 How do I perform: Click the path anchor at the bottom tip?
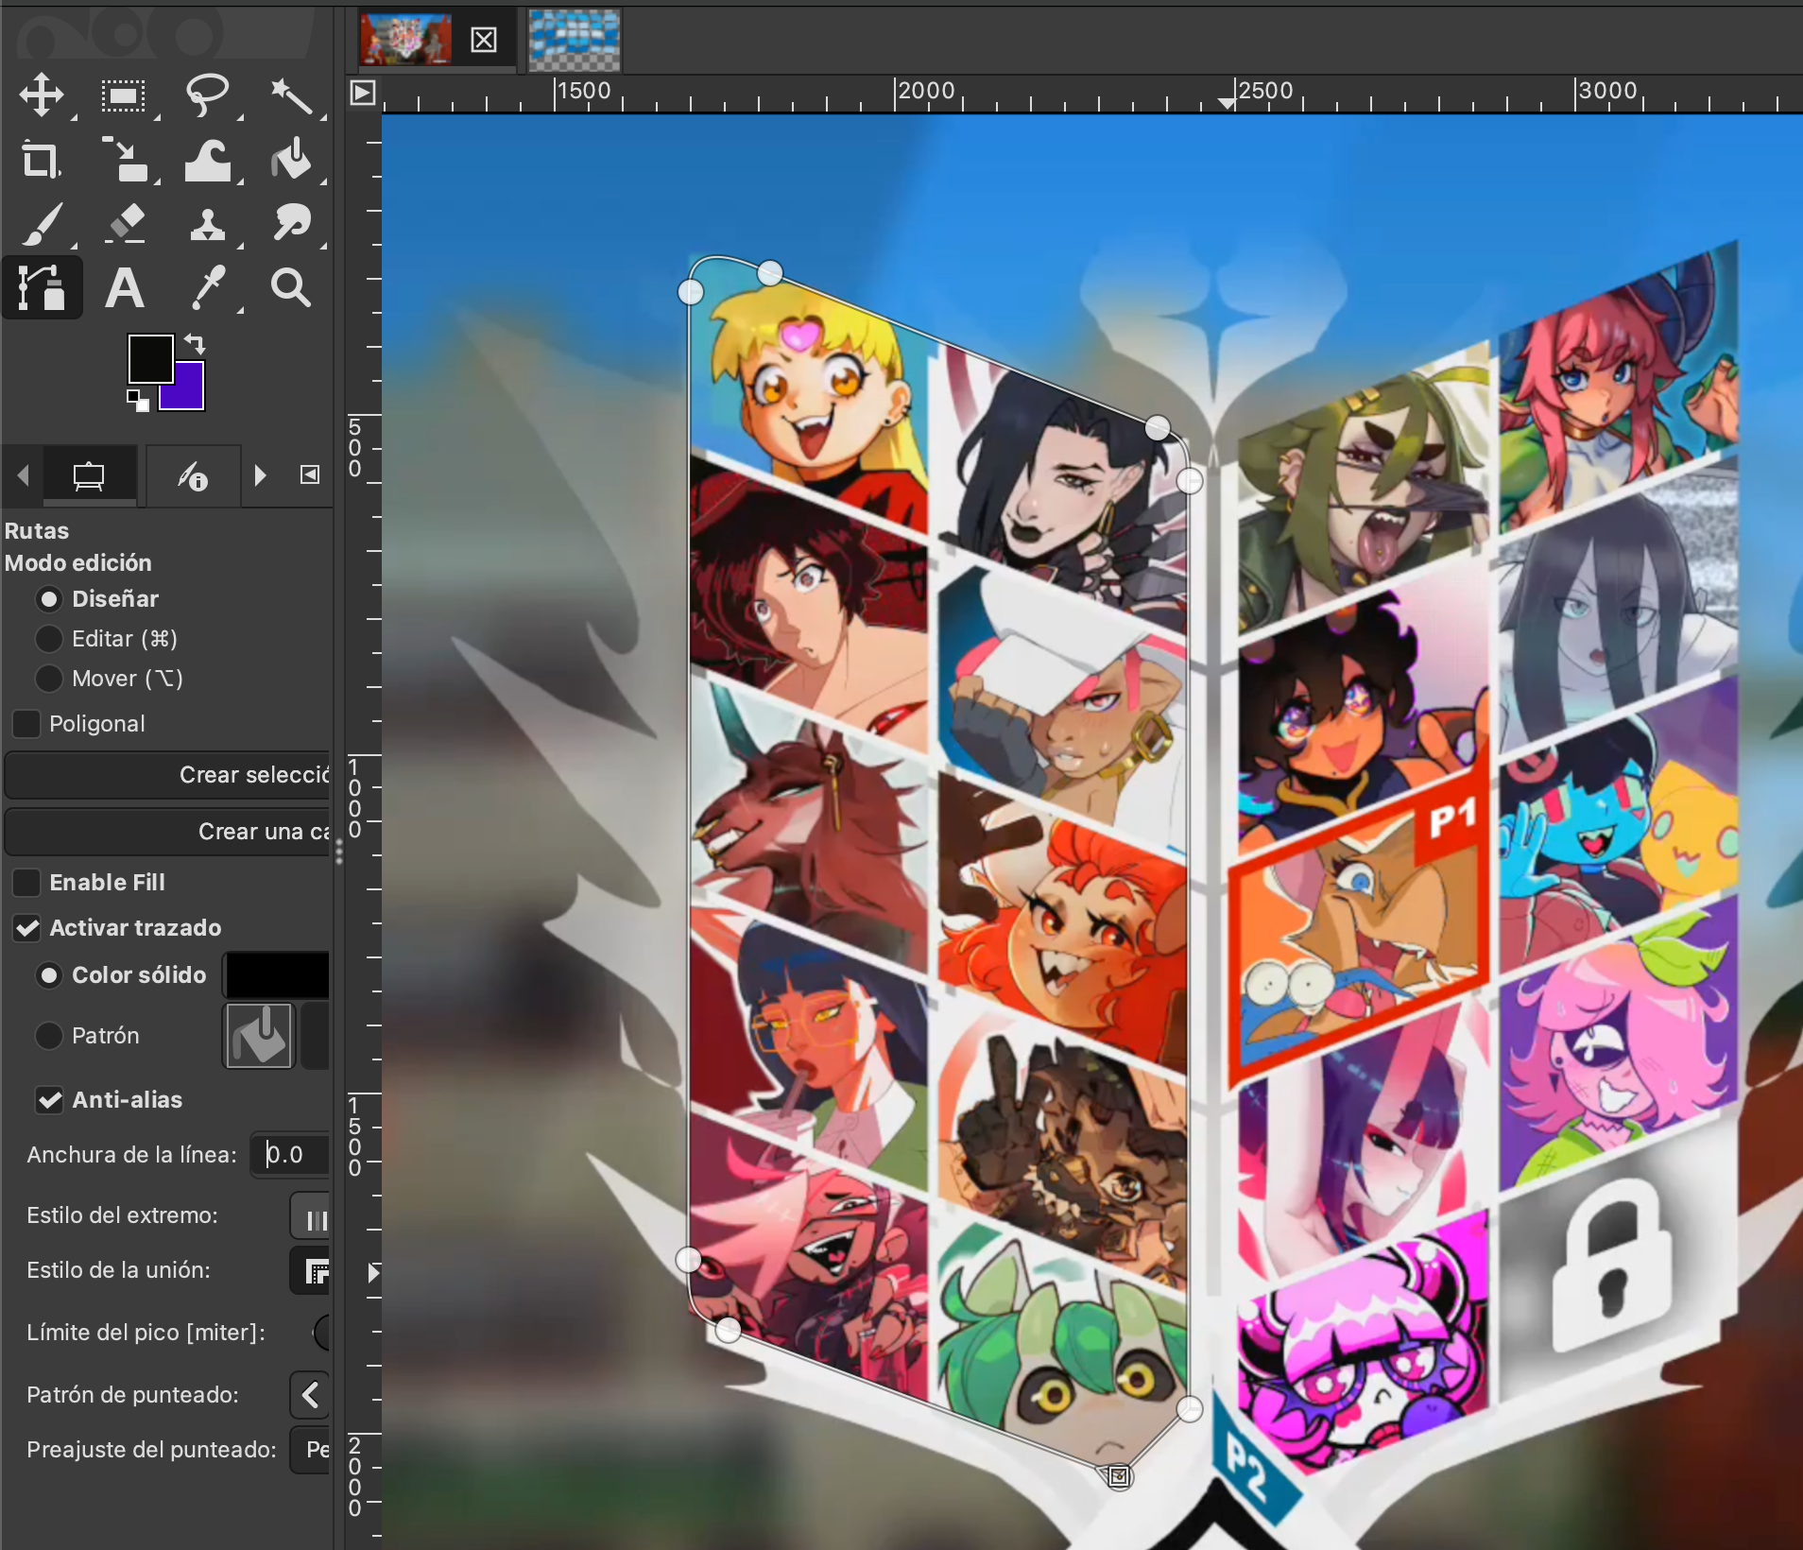click(x=1119, y=1476)
